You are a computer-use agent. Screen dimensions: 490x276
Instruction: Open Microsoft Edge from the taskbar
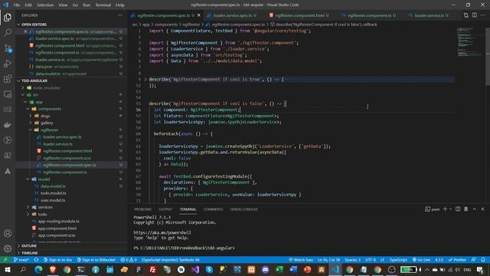pos(38,269)
